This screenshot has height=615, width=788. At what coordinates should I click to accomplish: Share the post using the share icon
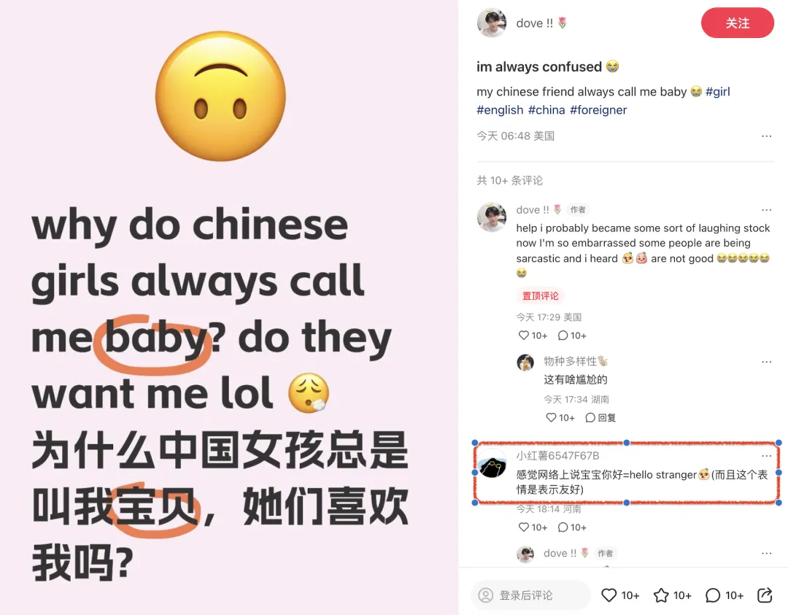coord(765,595)
